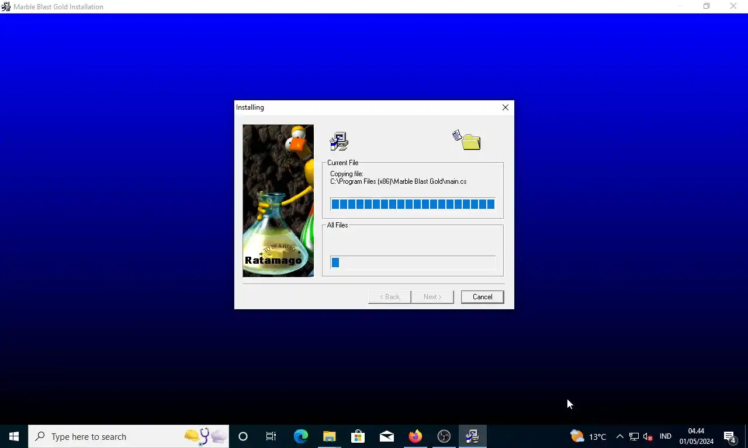This screenshot has width=748, height=448.
Task: Open the network status tray icon
Action: 634,436
